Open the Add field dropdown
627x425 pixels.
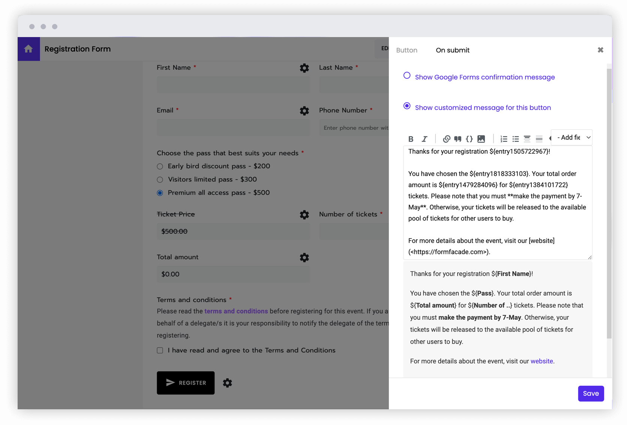coord(571,137)
